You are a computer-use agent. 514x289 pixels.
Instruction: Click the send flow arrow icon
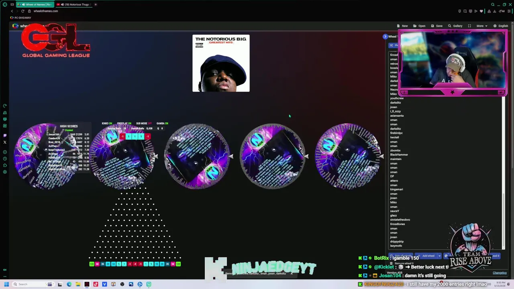pos(476,11)
